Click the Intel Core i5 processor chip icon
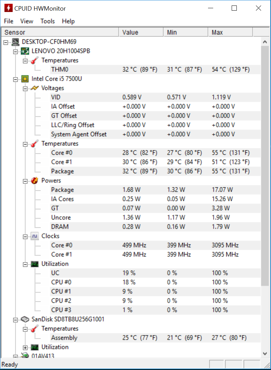Image resolution: width=271 pixels, height=370 pixels. click(x=25, y=79)
